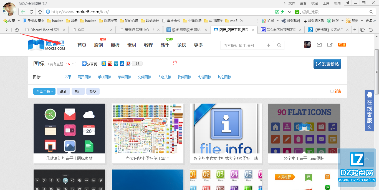The width and height of the screenshot is (379, 190).
Task: Open the search engine selector dropdown
Action: click(298, 12)
